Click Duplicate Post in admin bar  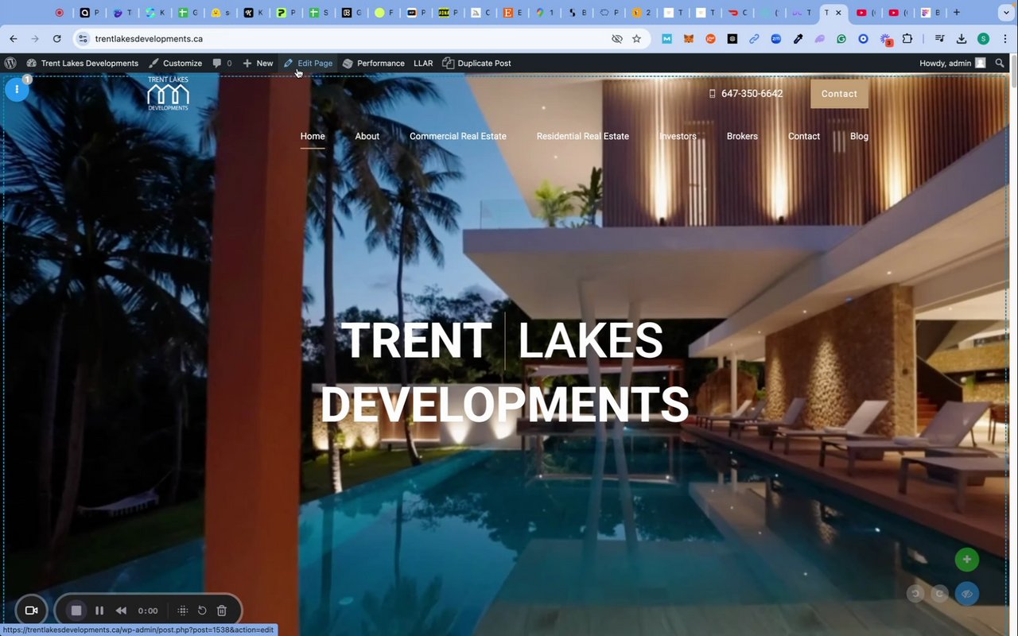pyautogui.click(x=476, y=63)
